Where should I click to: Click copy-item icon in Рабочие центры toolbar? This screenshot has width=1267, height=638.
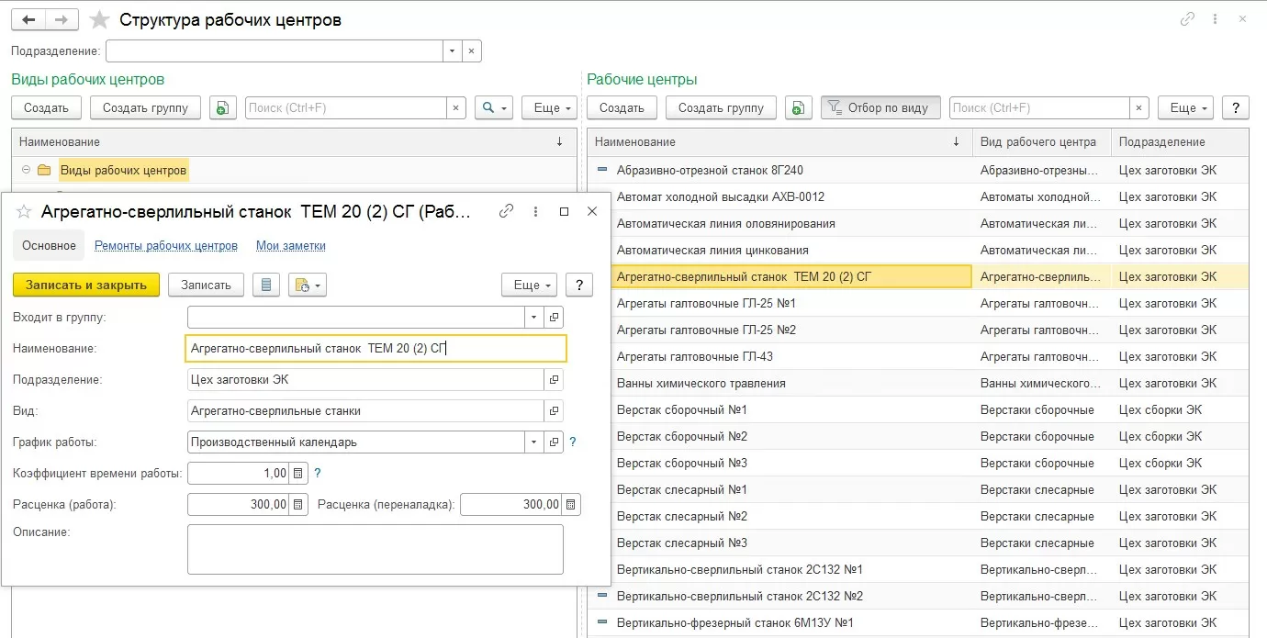tap(799, 107)
